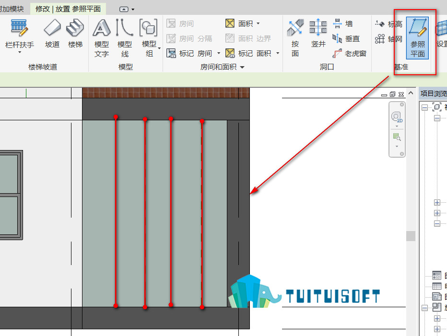This screenshot has width=447, height=336.
Task: Select the 房间 分隔 (Room Separator) tool
Action: (x=189, y=38)
